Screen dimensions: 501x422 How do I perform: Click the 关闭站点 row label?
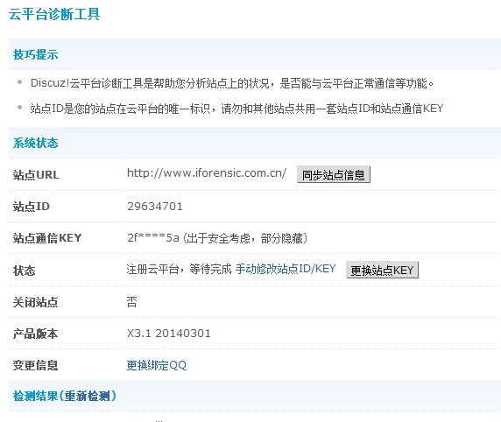click(x=35, y=302)
